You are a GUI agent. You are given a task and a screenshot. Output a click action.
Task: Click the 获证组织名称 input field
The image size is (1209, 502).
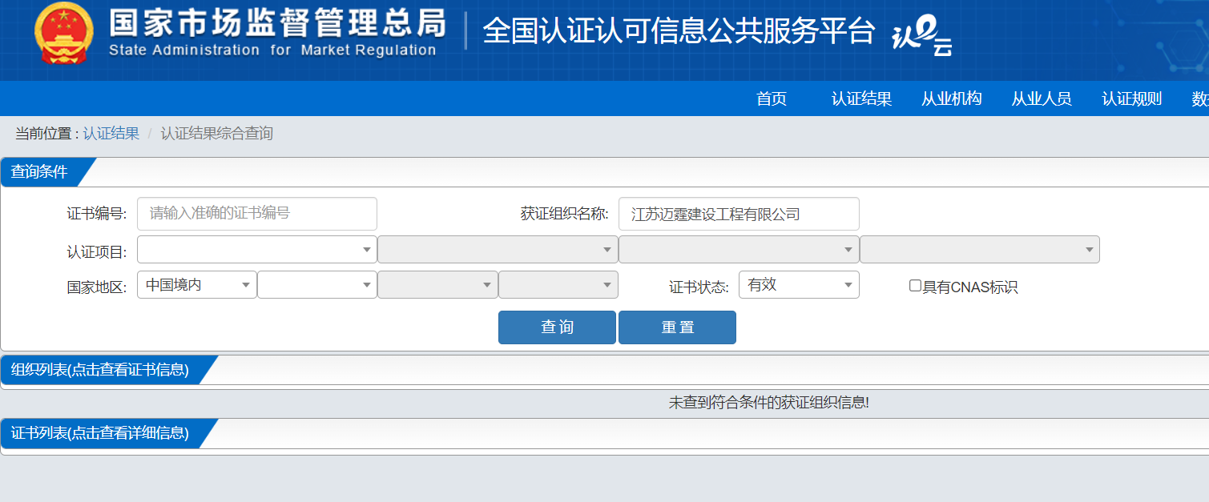[x=739, y=214]
